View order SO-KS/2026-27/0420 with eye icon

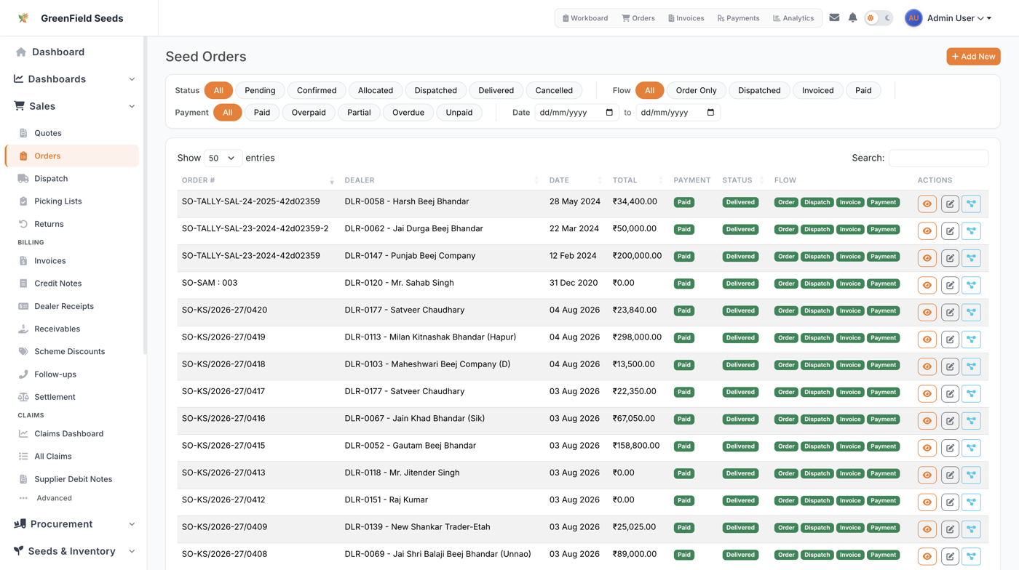[927, 313]
